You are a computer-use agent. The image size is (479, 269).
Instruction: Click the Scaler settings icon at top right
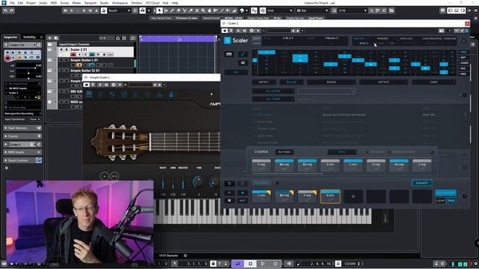pos(464,40)
